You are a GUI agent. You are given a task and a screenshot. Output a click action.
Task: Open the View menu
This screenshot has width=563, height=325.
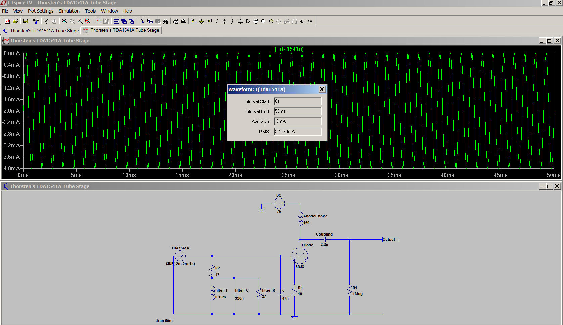click(x=18, y=11)
